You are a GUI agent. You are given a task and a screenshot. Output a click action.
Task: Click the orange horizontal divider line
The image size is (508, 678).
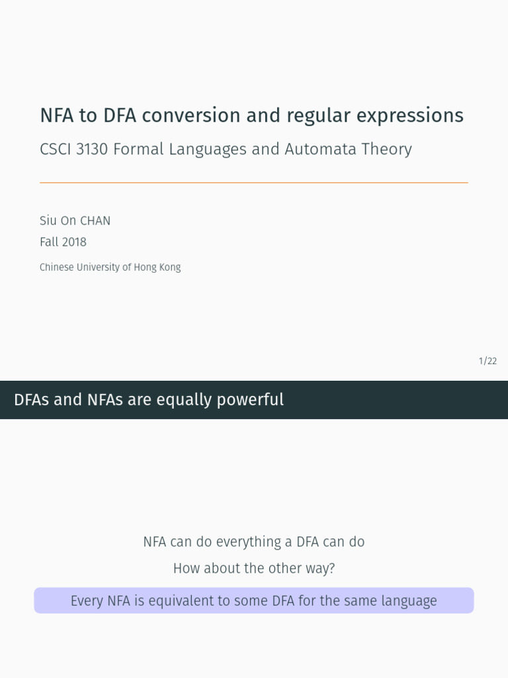click(x=254, y=183)
